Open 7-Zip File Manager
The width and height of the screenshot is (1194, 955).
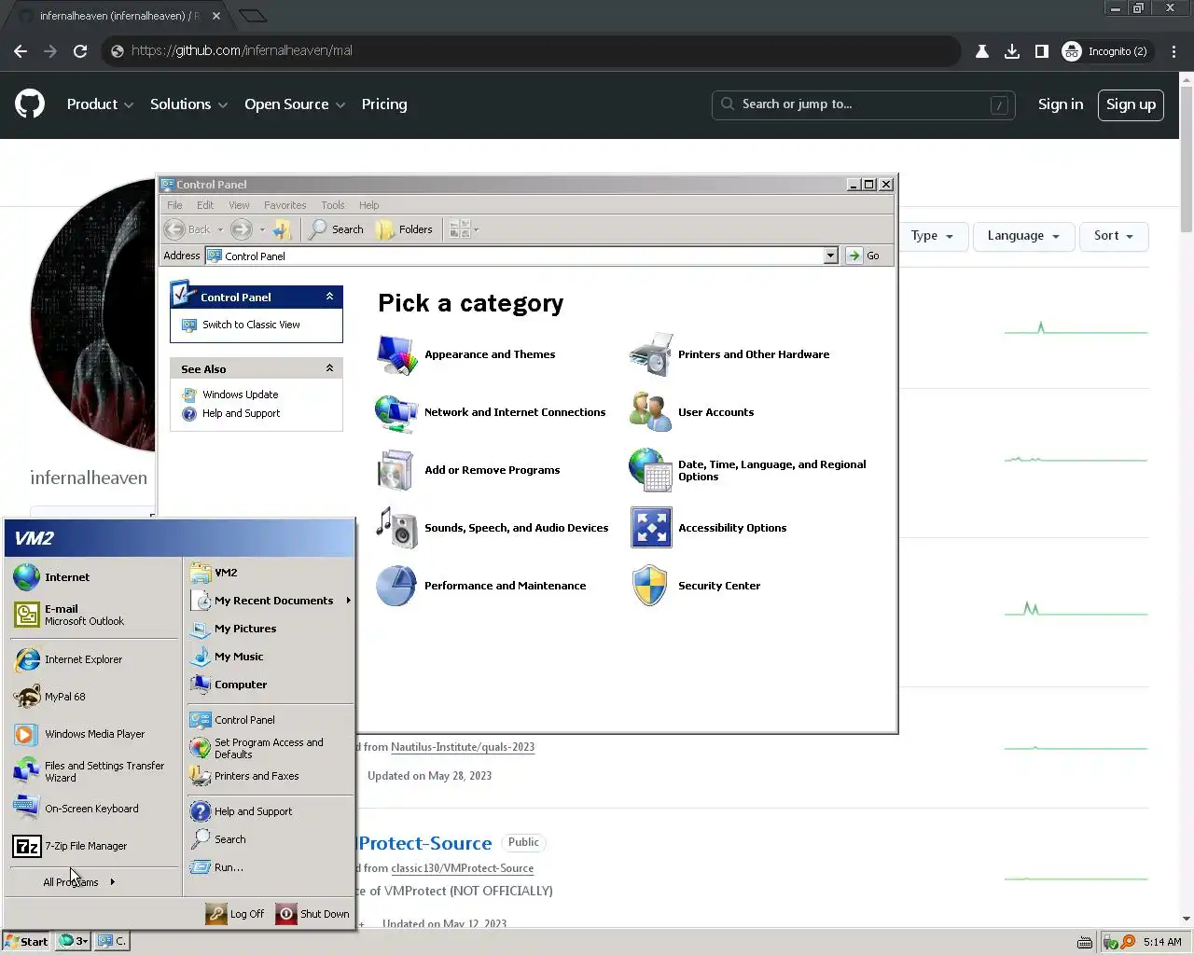pos(93,846)
